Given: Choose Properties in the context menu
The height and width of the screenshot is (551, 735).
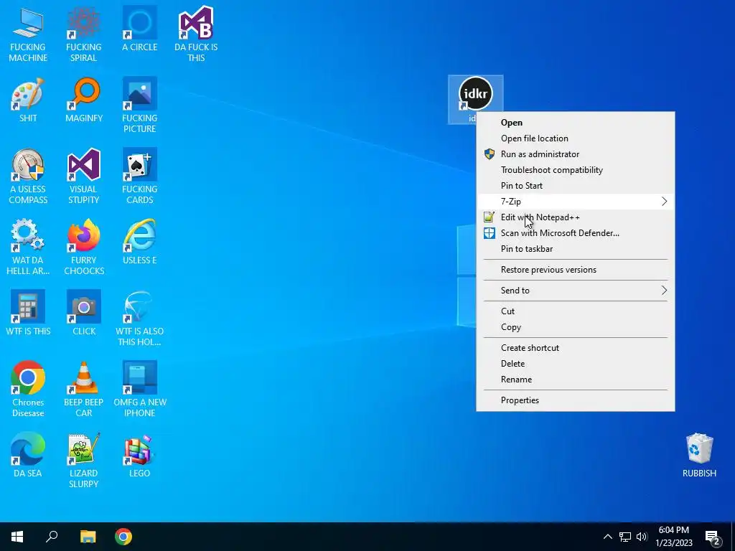Looking at the screenshot, I should [576, 400].
